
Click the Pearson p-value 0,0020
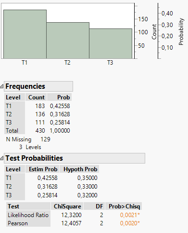coord(130,223)
